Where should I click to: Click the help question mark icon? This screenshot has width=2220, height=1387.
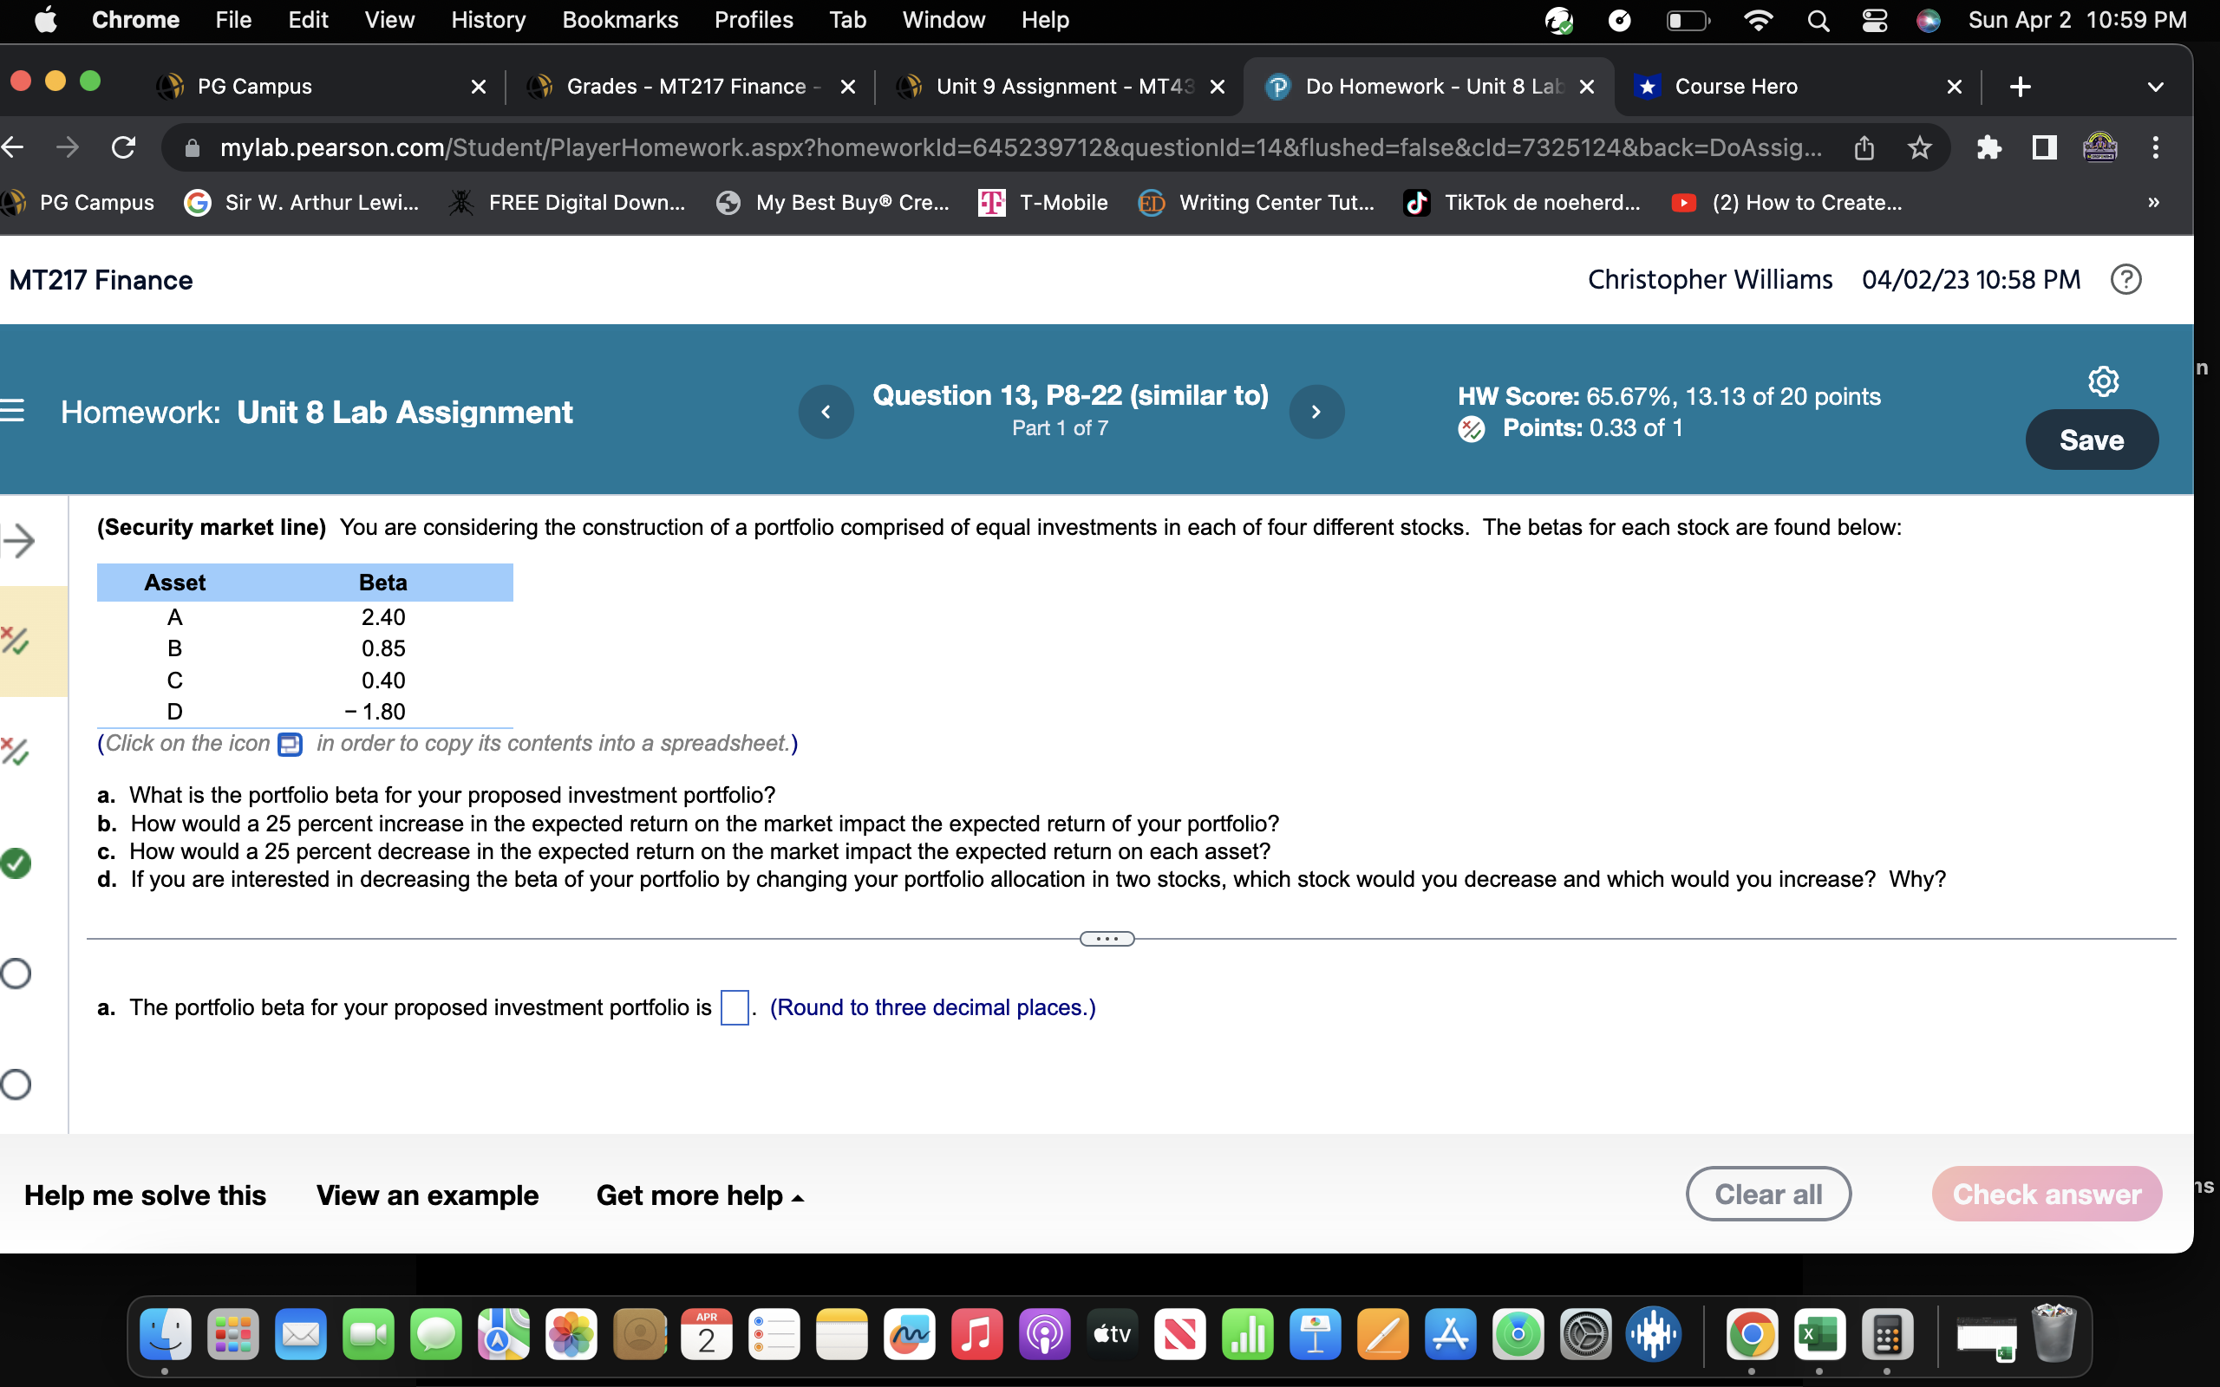pos(2125,279)
